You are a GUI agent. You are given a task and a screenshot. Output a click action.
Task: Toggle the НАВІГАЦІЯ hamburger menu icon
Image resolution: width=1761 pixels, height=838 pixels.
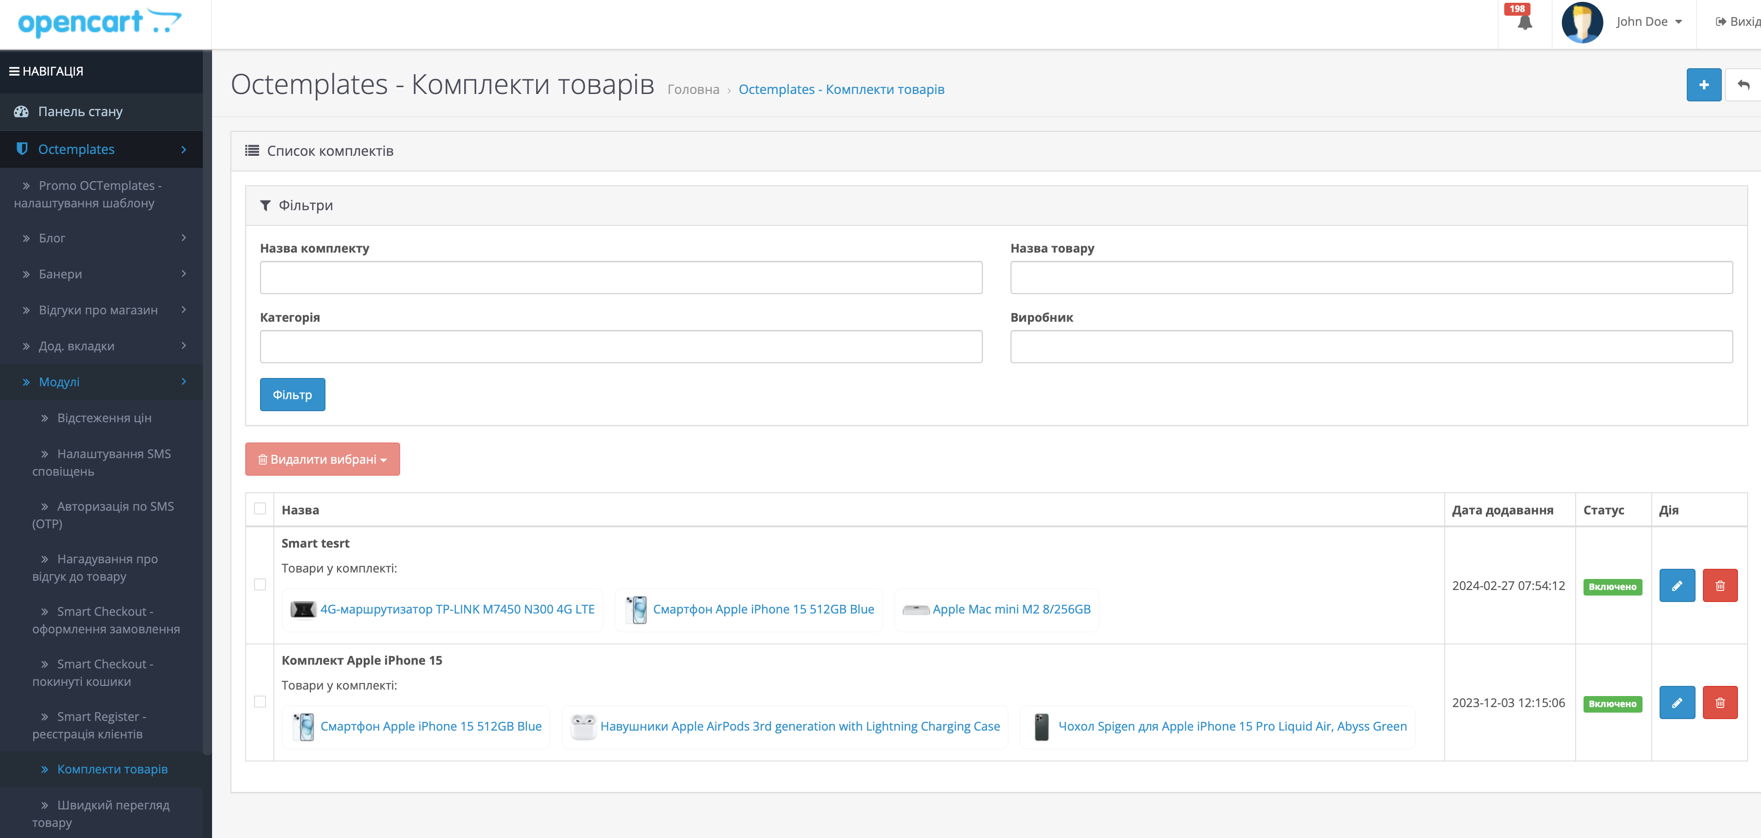(14, 71)
